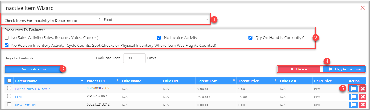Uncheck No Positive Inventory Activity checkbox
370x110 pixels.
point(7,45)
